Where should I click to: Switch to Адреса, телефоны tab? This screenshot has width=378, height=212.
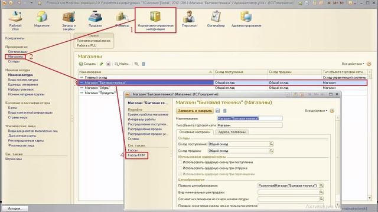(x=232, y=132)
